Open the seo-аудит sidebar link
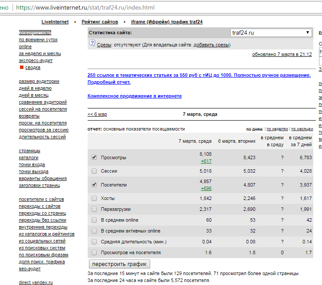Image resolution: width=322 pixels, height=285 pixels. pos(30,269)
